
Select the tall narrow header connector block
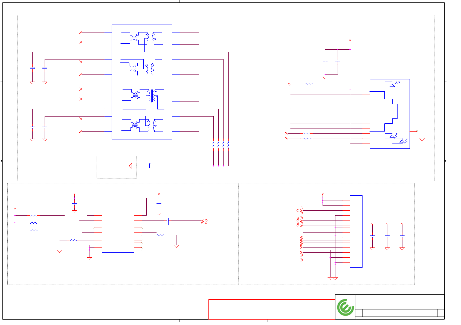356,231
